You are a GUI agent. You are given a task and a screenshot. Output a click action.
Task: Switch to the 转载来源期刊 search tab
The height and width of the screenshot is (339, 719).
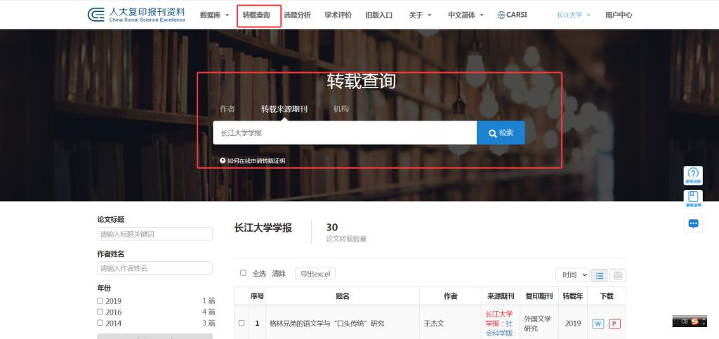pos(284,109)
